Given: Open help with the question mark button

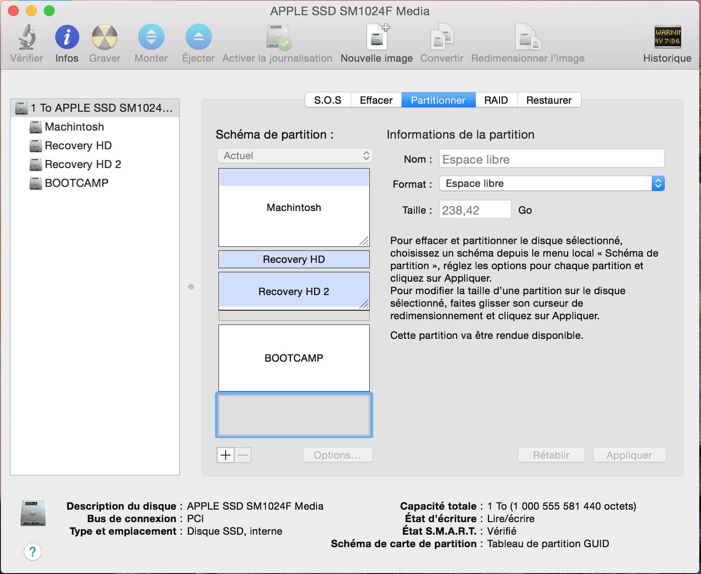Looking at the screenshot, I should (x=33, y=551).
